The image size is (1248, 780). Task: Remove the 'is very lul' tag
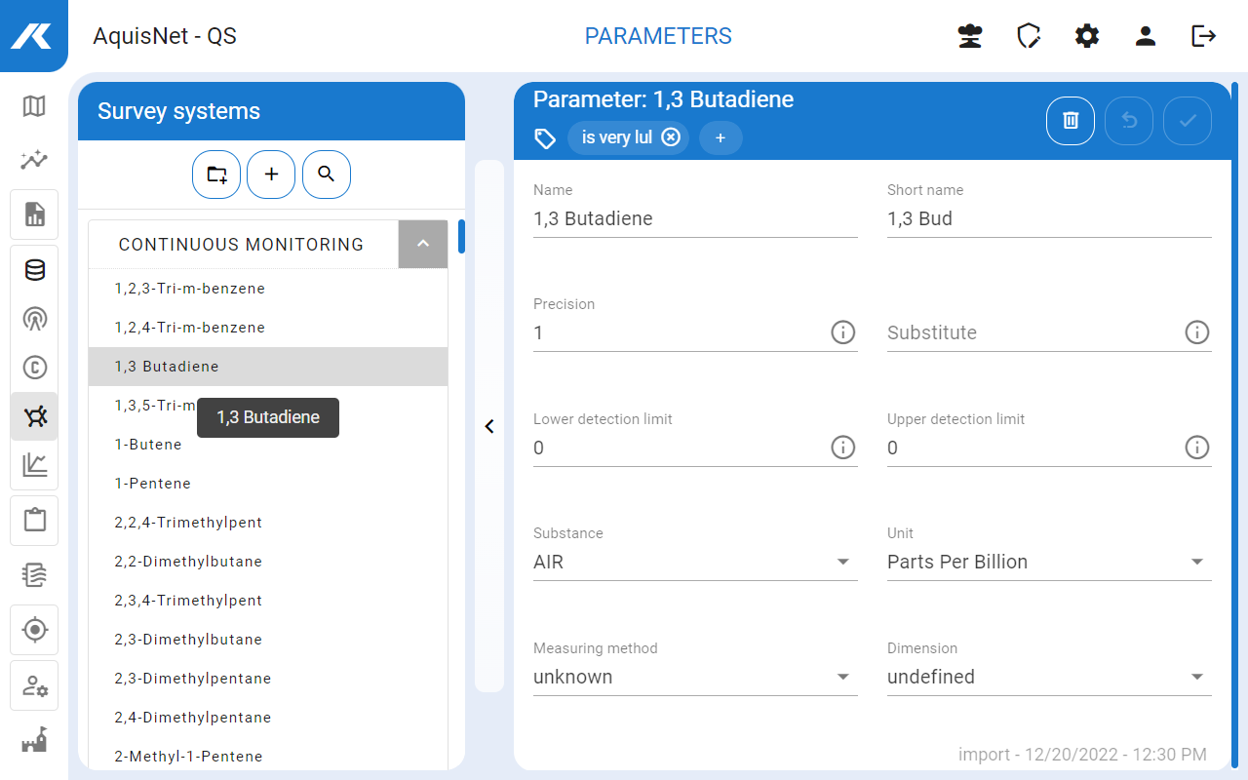point(671,137)
